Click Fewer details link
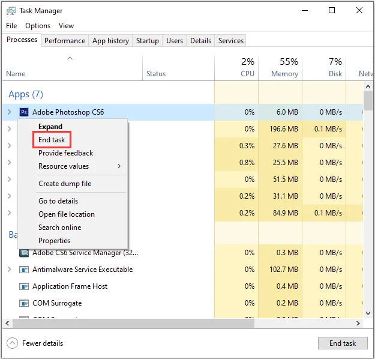The image size is (375, 359). pos(43,343)
